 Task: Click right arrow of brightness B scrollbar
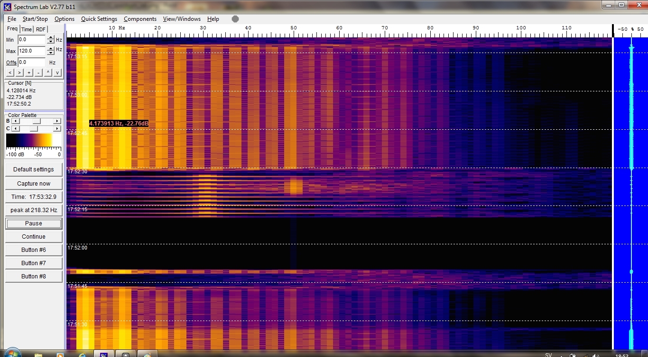[57, 121]
